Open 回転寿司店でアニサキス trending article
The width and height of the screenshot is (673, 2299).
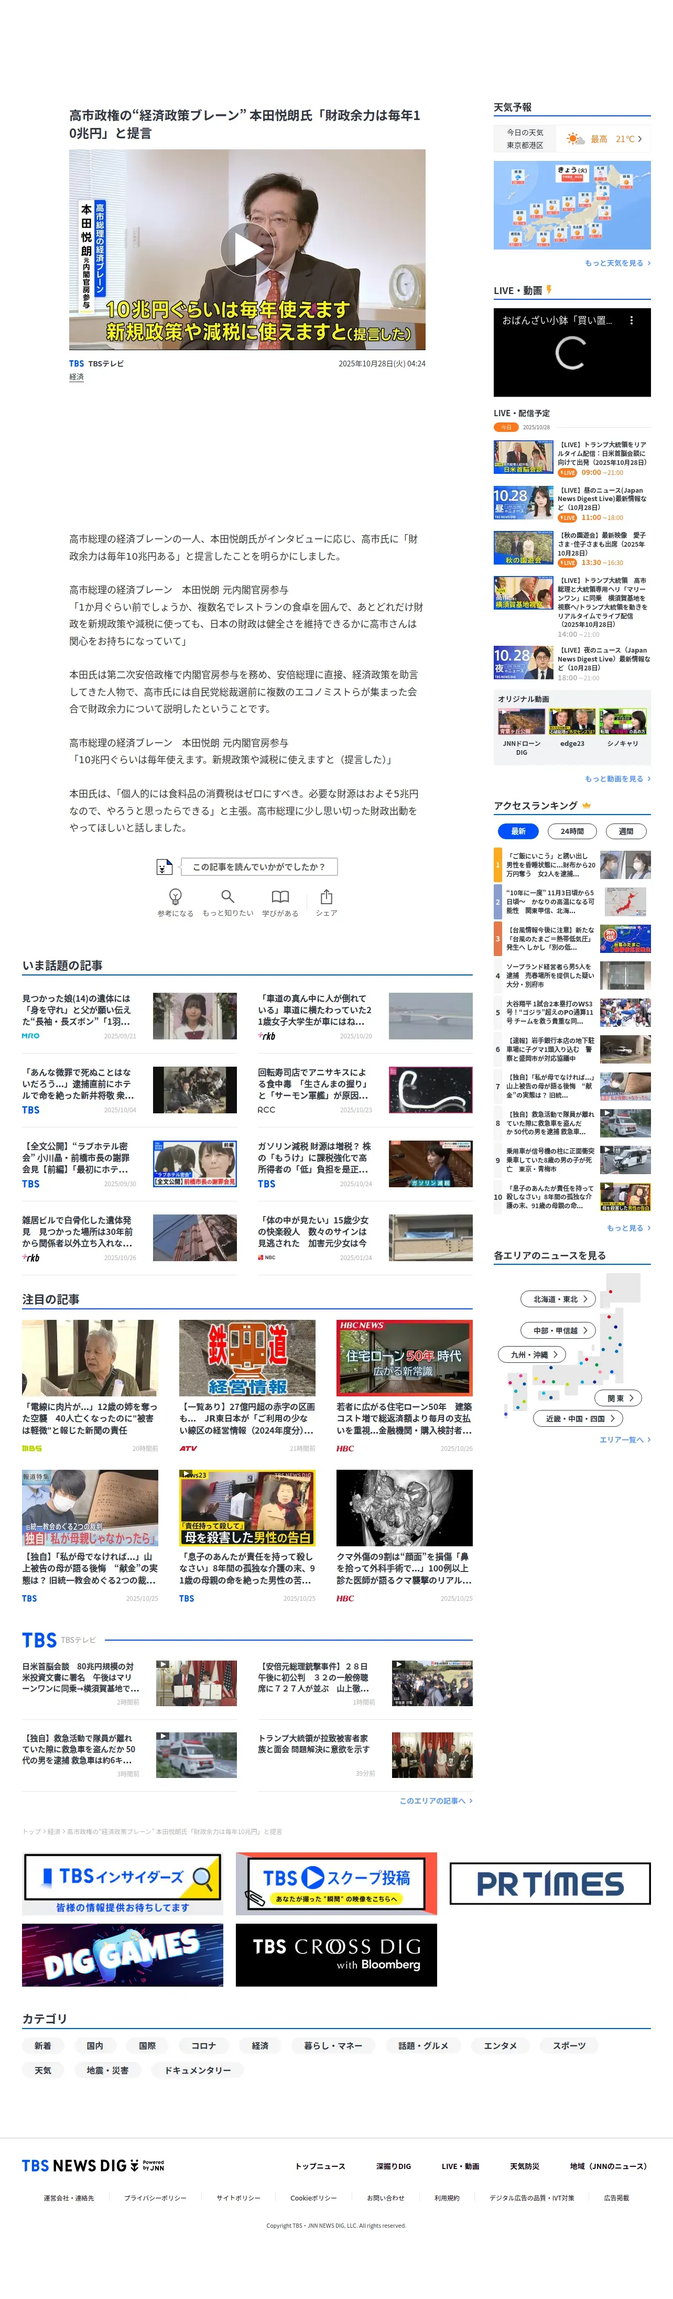click(x=365, y=1090)
